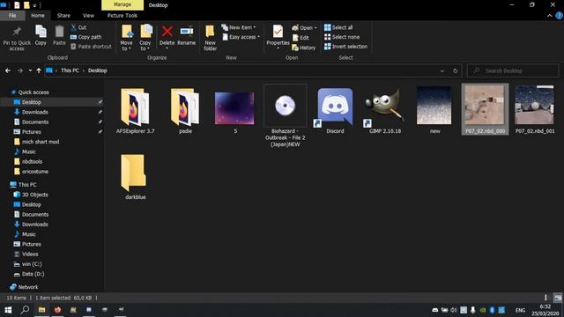This screenshot has height=317, width=564.
Task: Open the Windows Start menu
Action: click(x=8, y=310)
